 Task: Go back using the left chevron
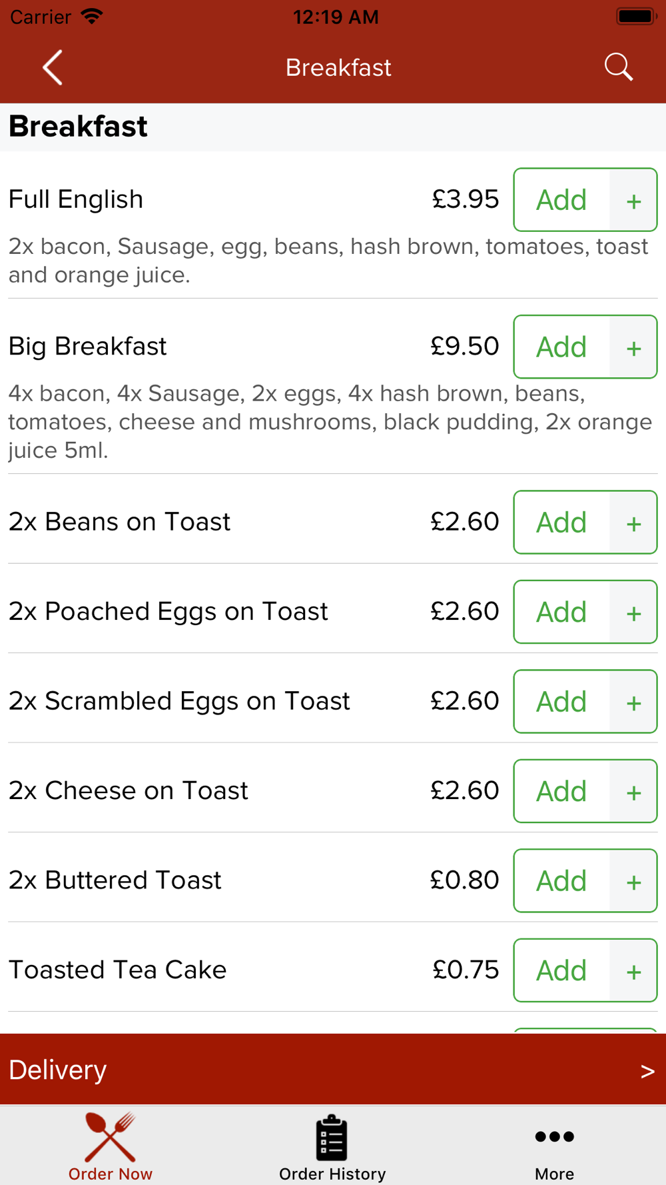(x=53, y=67)
